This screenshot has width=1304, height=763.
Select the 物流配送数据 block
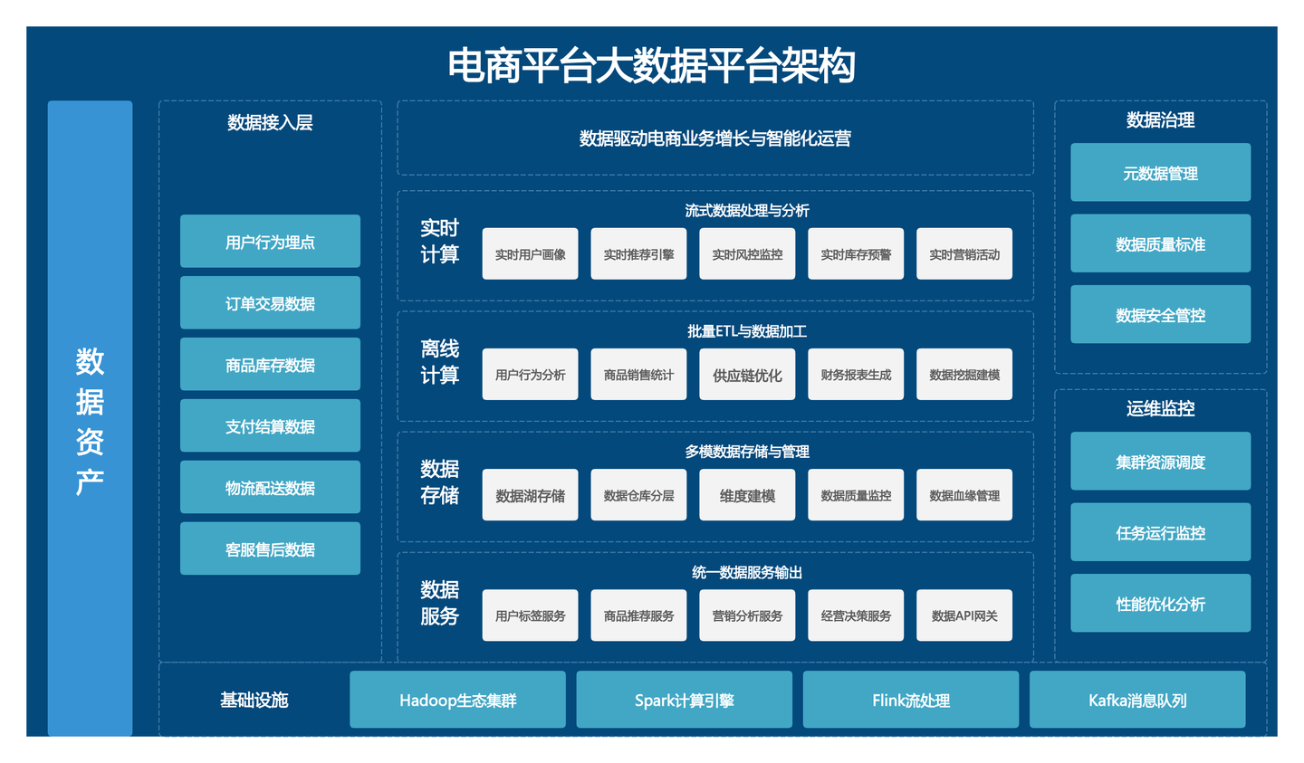[270, 488]
